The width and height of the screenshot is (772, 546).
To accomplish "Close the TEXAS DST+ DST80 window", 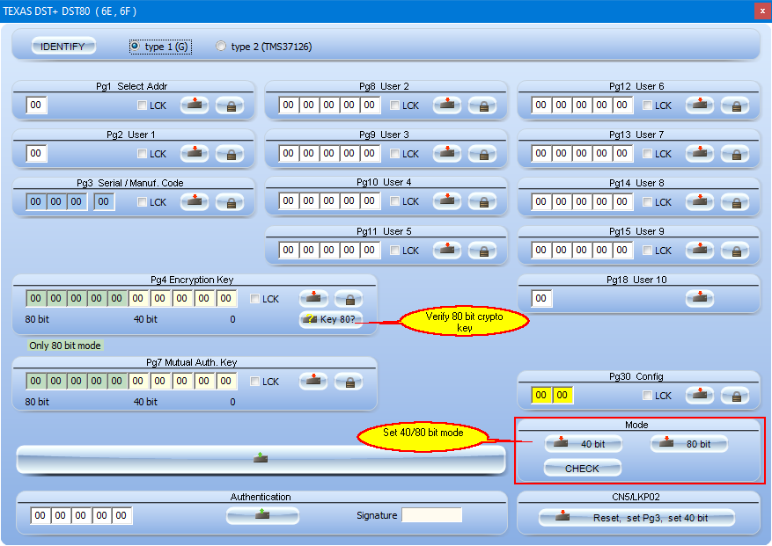I will pos(762,11).
